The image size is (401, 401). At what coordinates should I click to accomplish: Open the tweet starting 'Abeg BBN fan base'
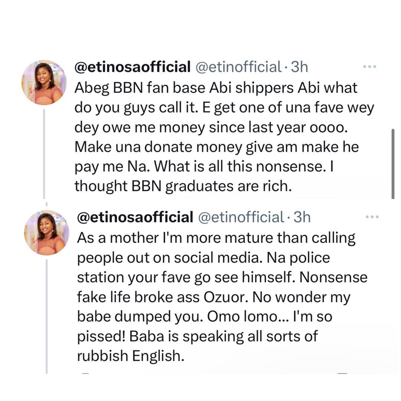coord(223,137)
